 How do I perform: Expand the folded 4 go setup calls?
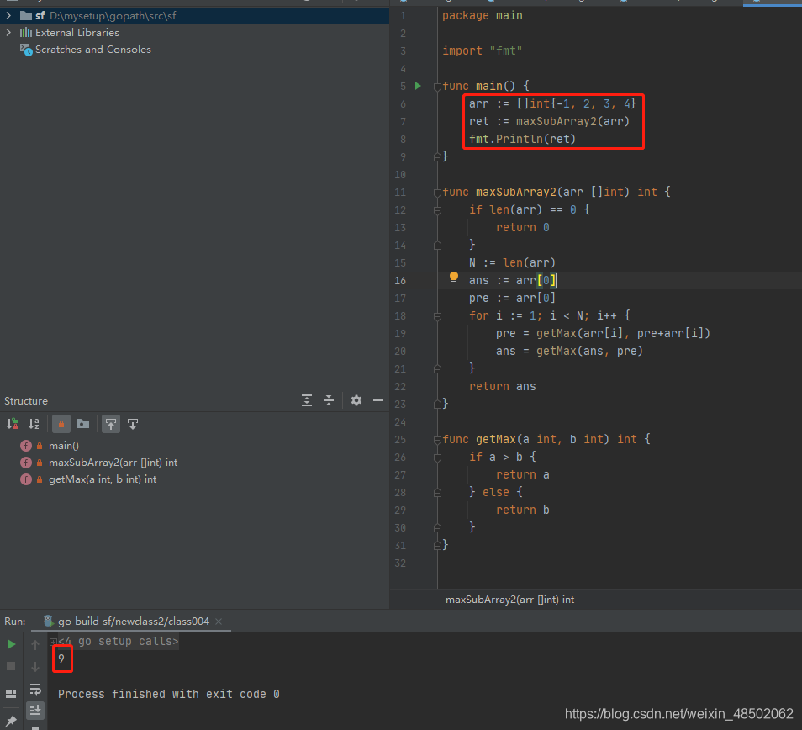[53, 641]
